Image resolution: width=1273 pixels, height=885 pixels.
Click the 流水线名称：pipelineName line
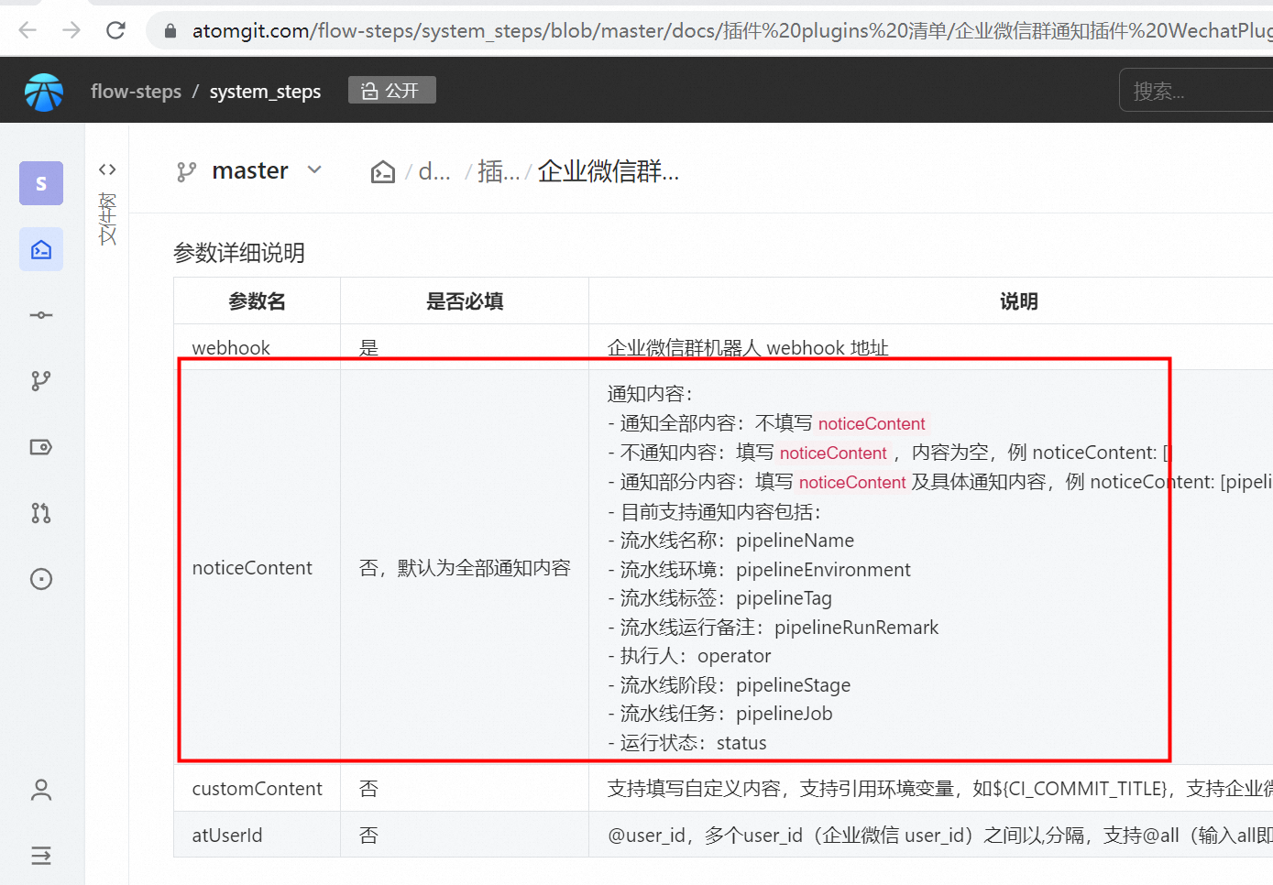[x=730, y=541]
